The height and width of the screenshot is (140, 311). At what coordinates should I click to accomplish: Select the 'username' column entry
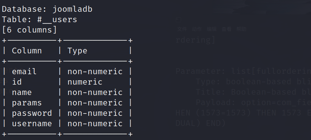pos(32,124)
